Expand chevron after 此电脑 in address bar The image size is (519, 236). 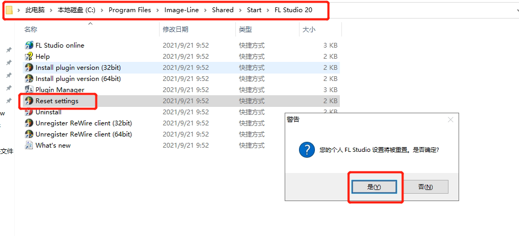point(52,10)
